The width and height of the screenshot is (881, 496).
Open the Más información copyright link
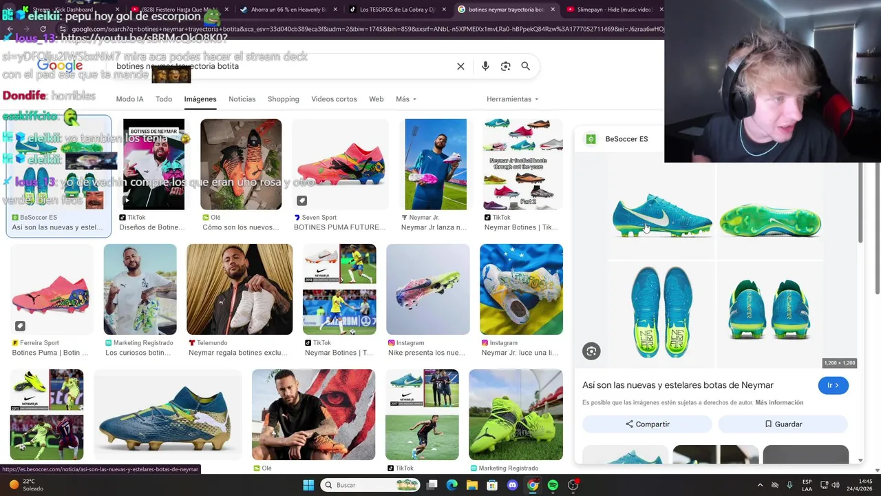779,402
